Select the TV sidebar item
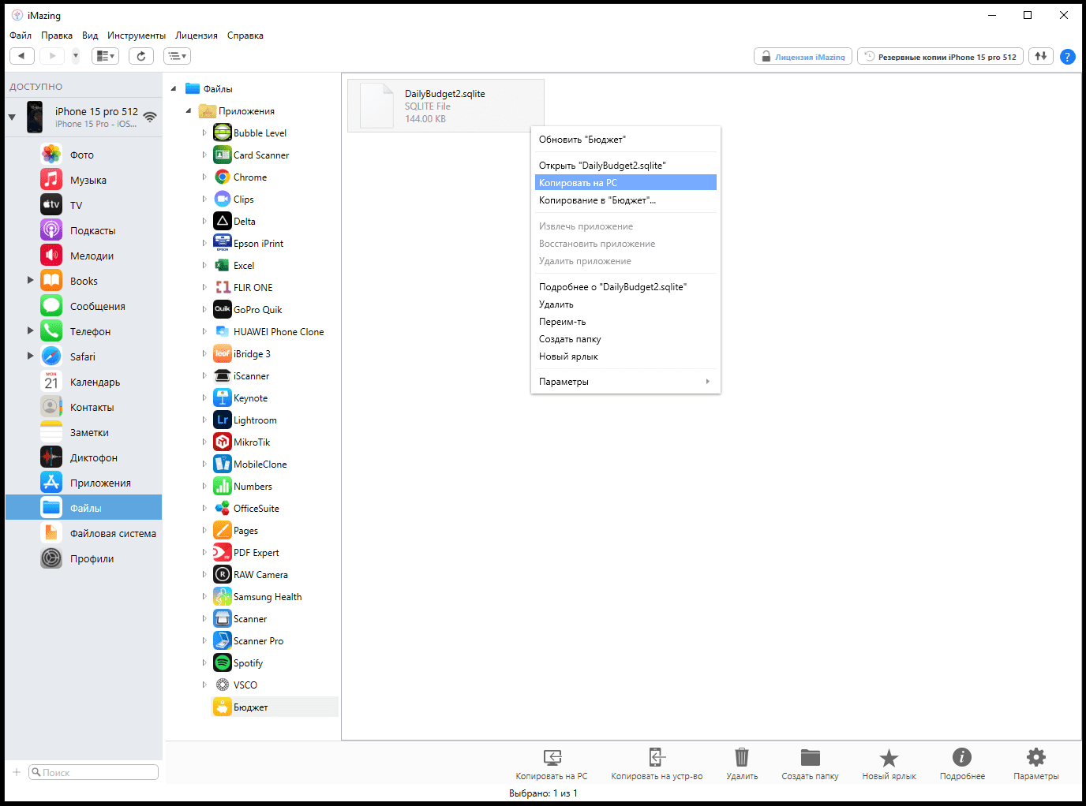Screen dimensions: 1086x806 [x=76, y=206]
